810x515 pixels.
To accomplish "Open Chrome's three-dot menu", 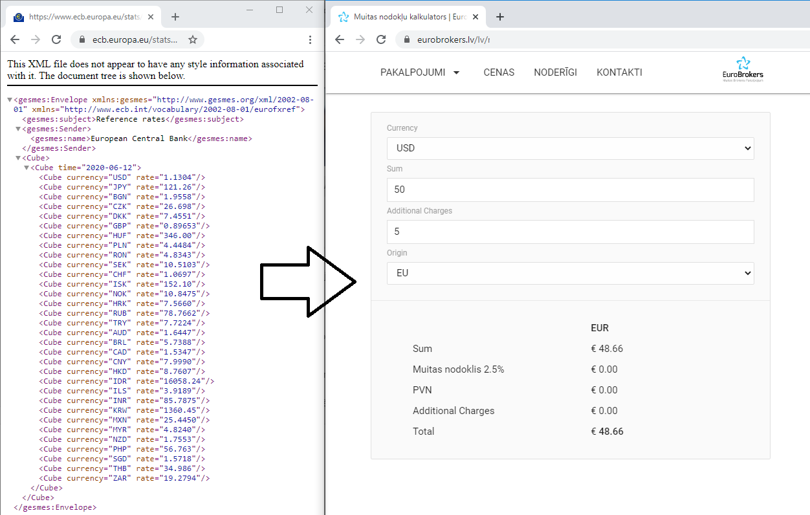I will [310, 39].
